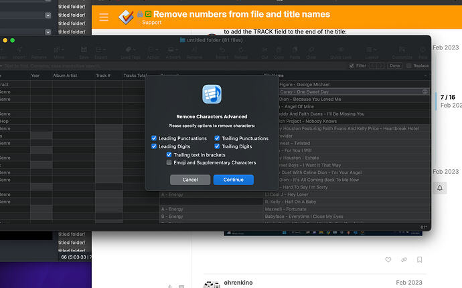The width and height of the screenshot is (462, 288).
Task: Uncheck the Trailing Digits option
Action: (x=217, y=146)
